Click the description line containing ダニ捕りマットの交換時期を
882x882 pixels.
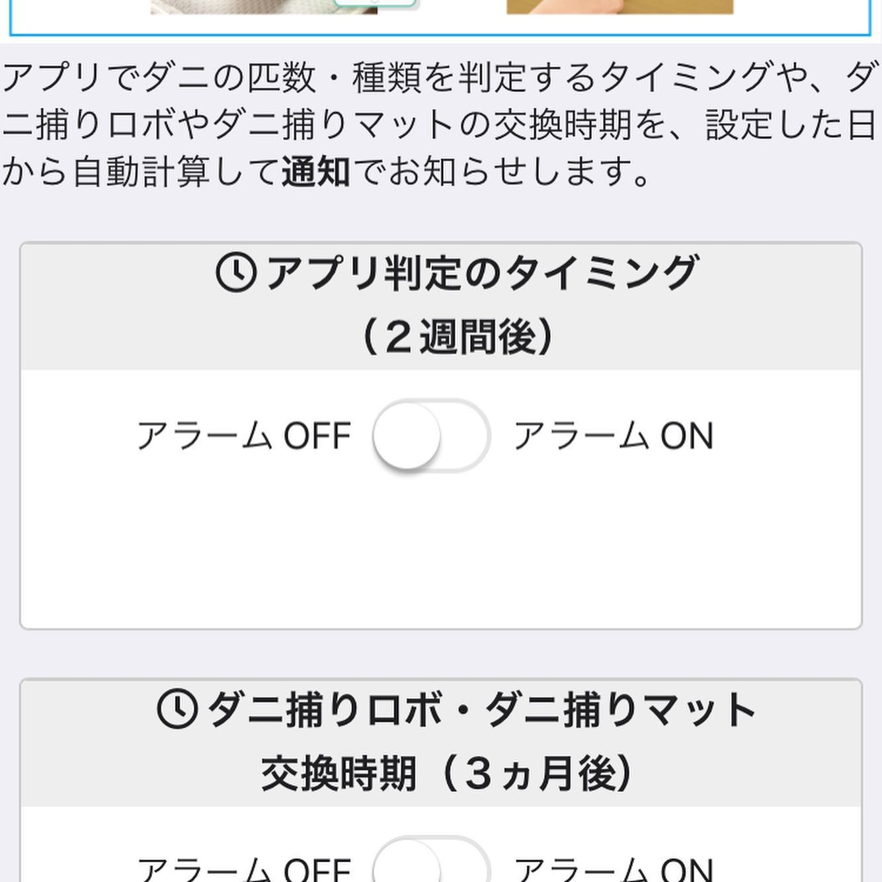point(440,125)
